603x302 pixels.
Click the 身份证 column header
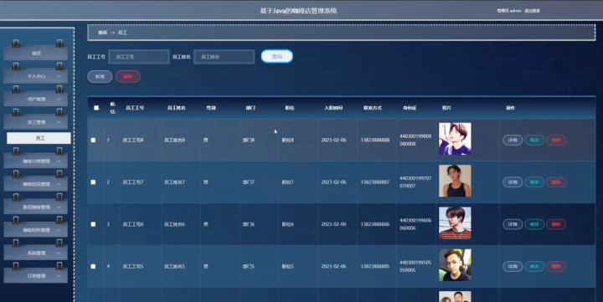[x=410, y=108]
